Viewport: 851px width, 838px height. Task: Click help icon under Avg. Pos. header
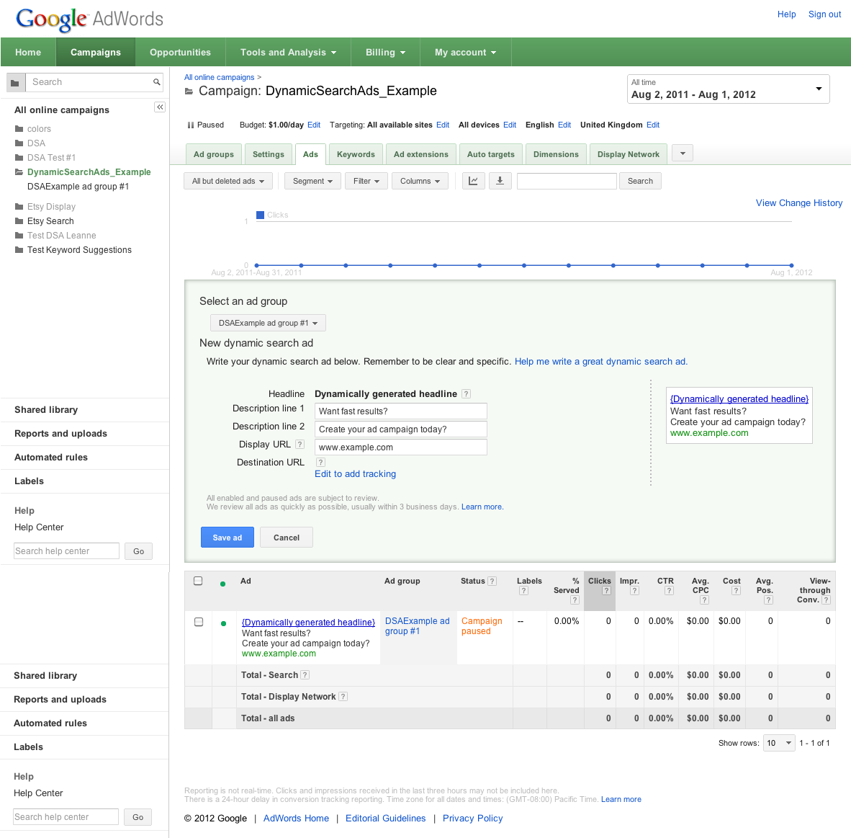click(768, 599)
